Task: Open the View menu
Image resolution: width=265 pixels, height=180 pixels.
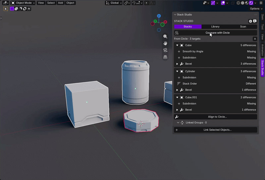Action: pos(41,3)
